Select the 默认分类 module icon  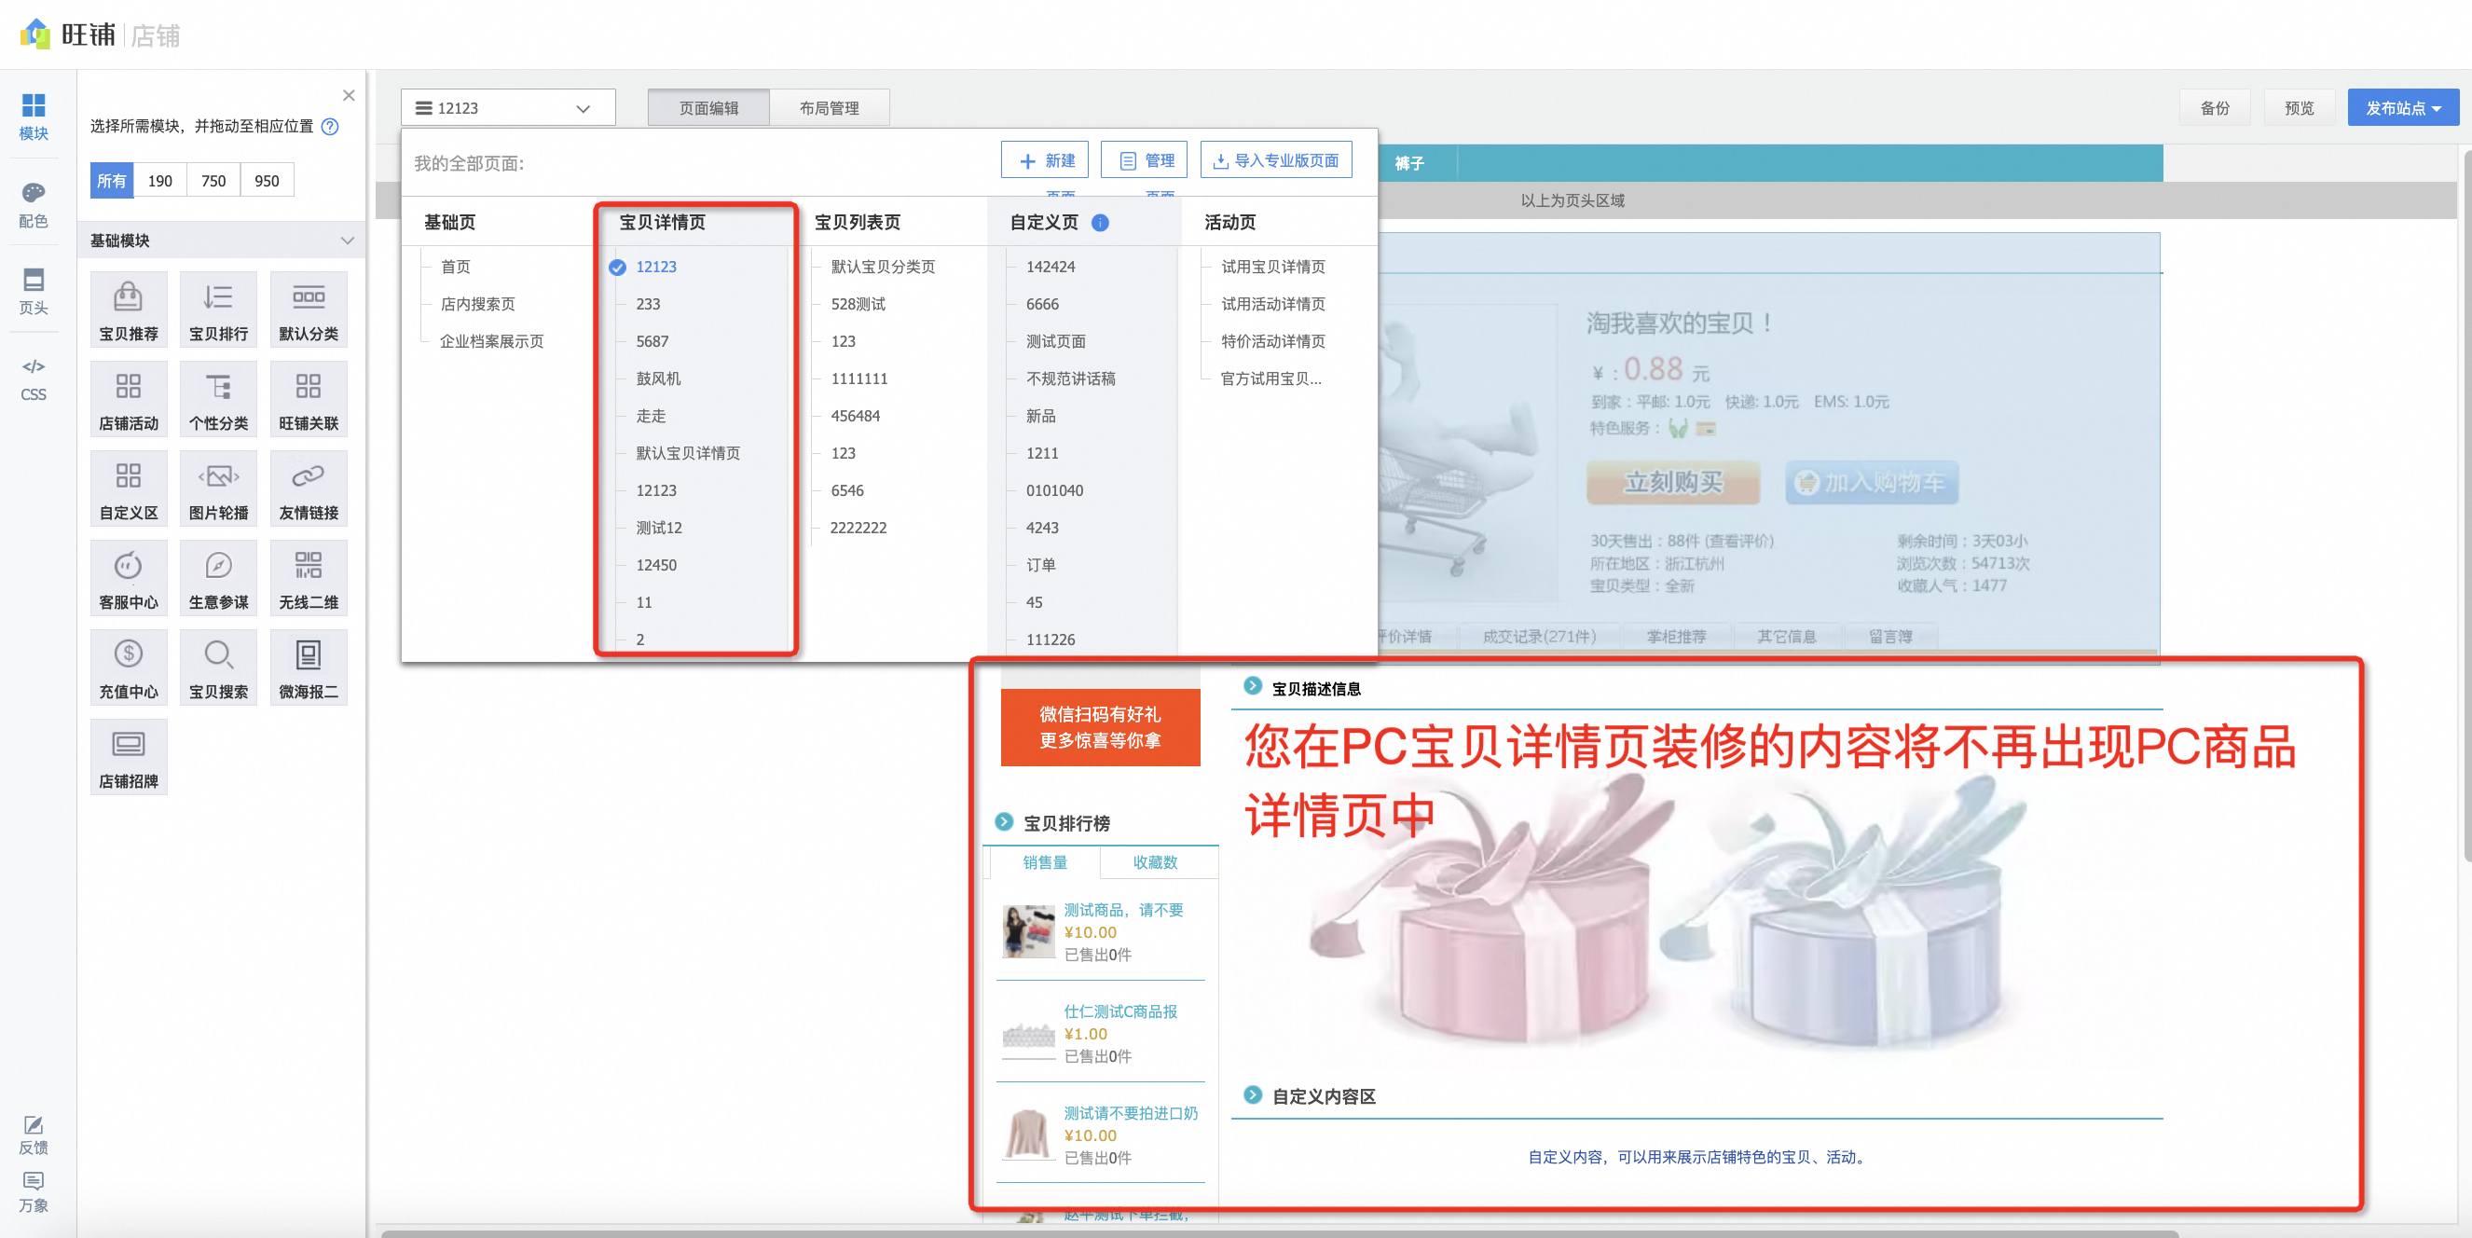pyautogui.click(x=308, y=310)
